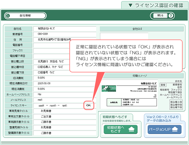The height and width of the screenshot is (145, 189).
Task: Click the 自社名 label
Action: pyautogui.click(x=19, y=29)
